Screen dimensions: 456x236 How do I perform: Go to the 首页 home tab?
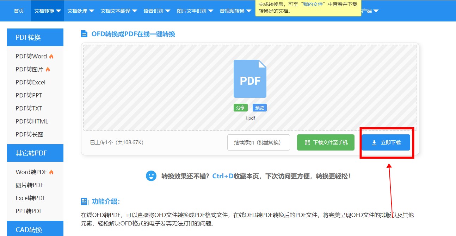pyautogui.click(x=19, y=11)
